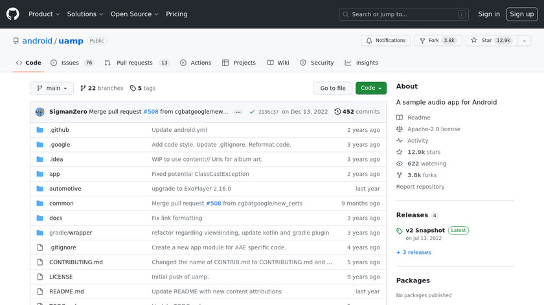Image resolution: width=544 pixels, height=305 pixels.
Task: Open the .github folder
Action: tap(59, 130)
